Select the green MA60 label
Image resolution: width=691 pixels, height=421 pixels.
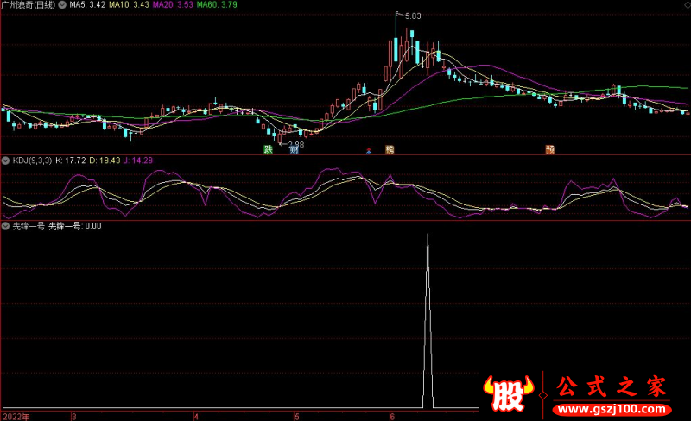click(x=216, y=5)
